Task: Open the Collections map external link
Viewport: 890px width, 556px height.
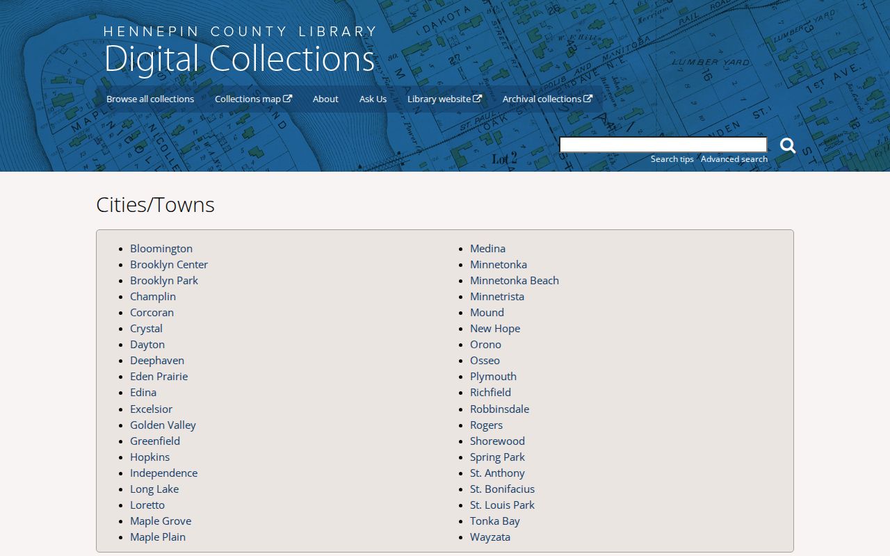Action: 253,99
